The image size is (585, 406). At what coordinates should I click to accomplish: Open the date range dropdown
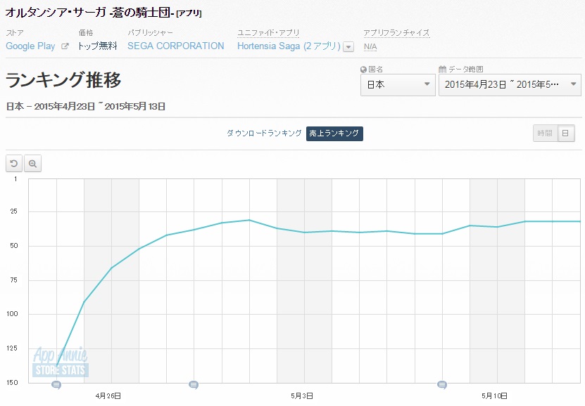510,85
